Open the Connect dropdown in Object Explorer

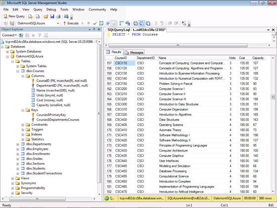click(x=9, y=35)
